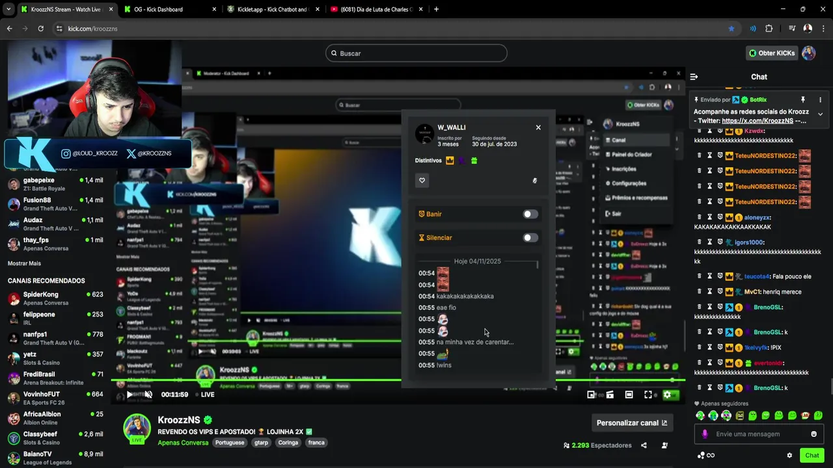Viewport: 833px width, 468px height.
Task: Open player settings gear icon
Action: (667, 395)
